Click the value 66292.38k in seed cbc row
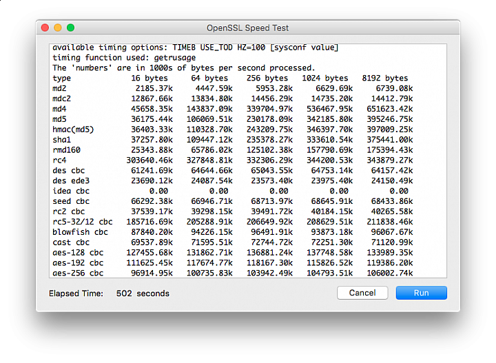This screenshot has height=363, width=496. coord(152,201)
